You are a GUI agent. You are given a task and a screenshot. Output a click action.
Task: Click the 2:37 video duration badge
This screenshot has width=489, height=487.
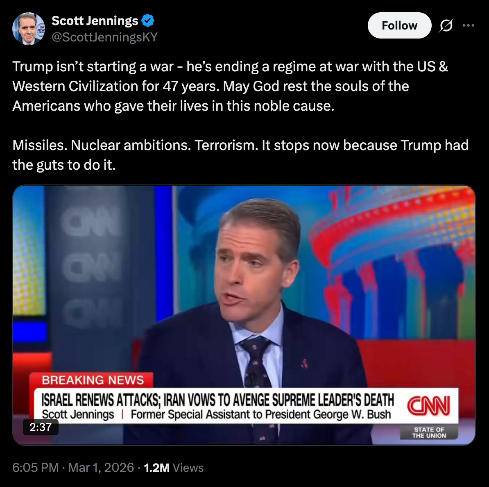41,427
